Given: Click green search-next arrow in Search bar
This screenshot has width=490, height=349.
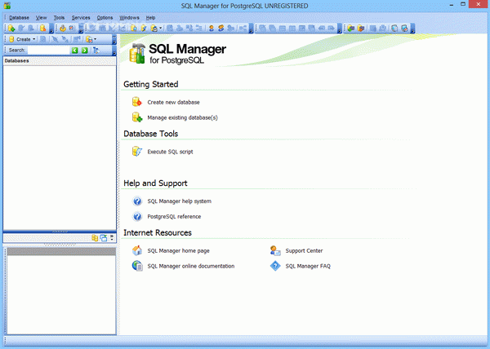Looking at the screenshot, I should click(x=84, y=50).
